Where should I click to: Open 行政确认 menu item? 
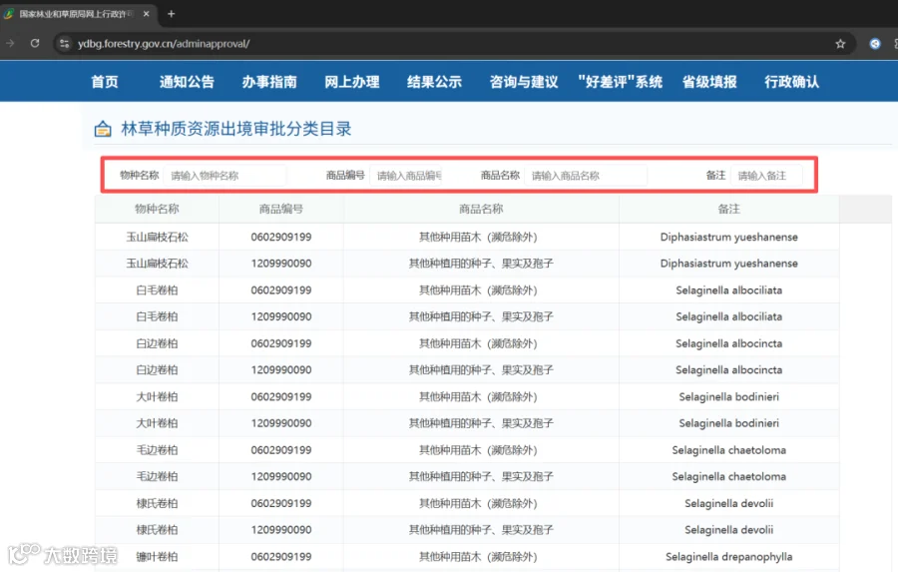(x=791, y=82)
